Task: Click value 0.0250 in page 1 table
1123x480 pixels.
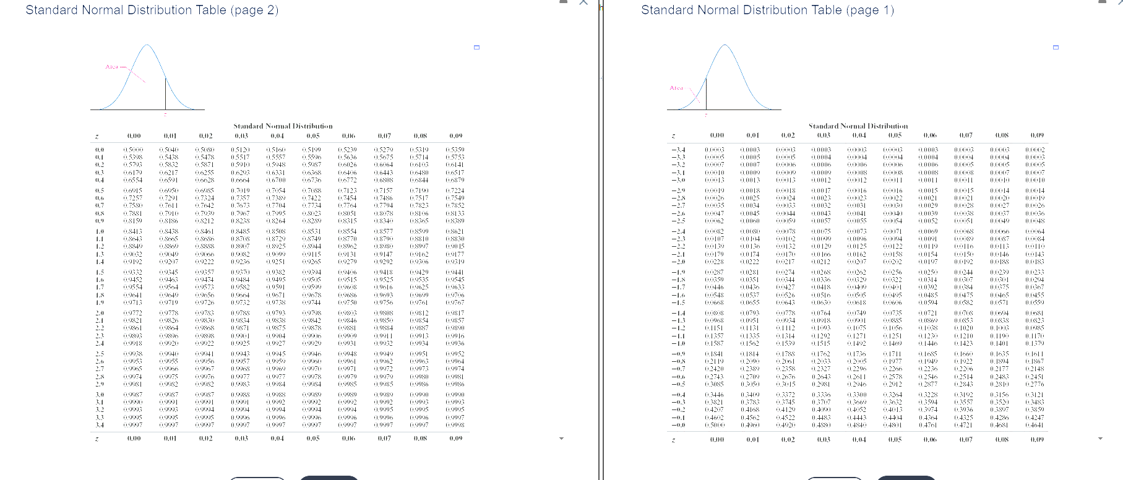Action: (x=930, y=272)
